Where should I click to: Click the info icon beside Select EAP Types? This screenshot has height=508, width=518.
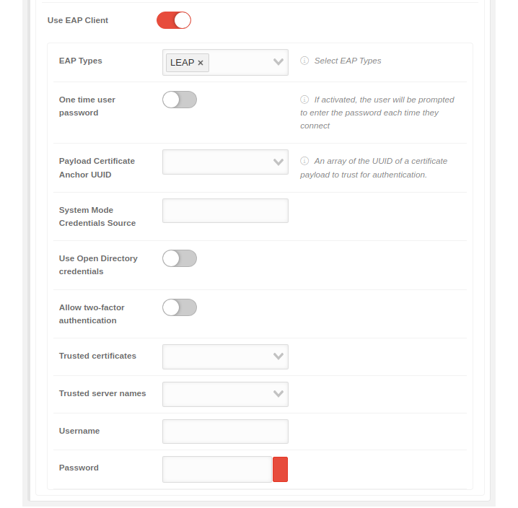coord(304,61)
